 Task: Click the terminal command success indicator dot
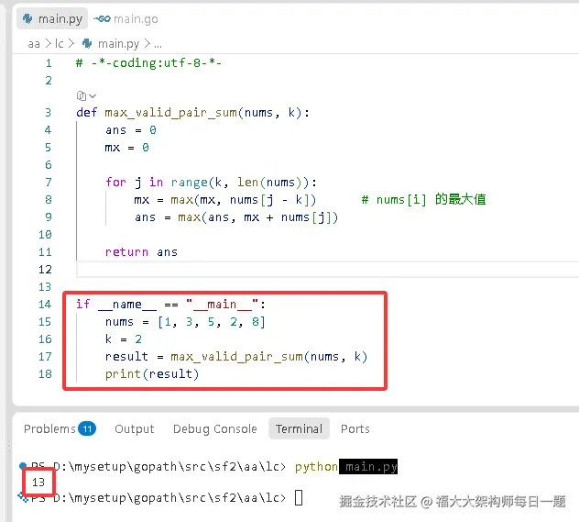(x=23, y=465)
